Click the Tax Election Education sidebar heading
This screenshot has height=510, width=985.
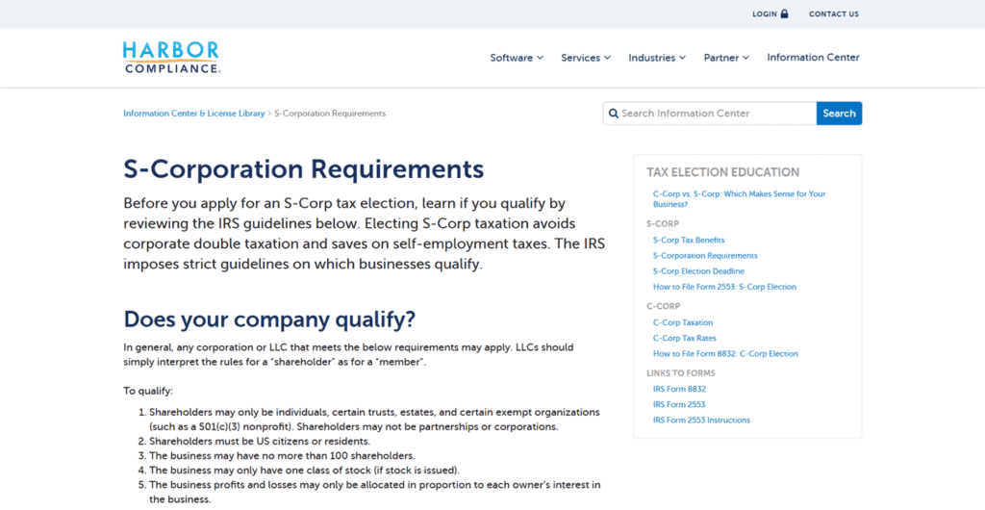(722, 172)
